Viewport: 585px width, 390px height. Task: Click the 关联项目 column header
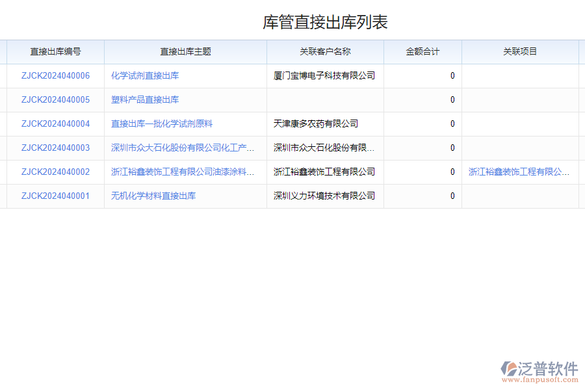[x=520, y=52]
